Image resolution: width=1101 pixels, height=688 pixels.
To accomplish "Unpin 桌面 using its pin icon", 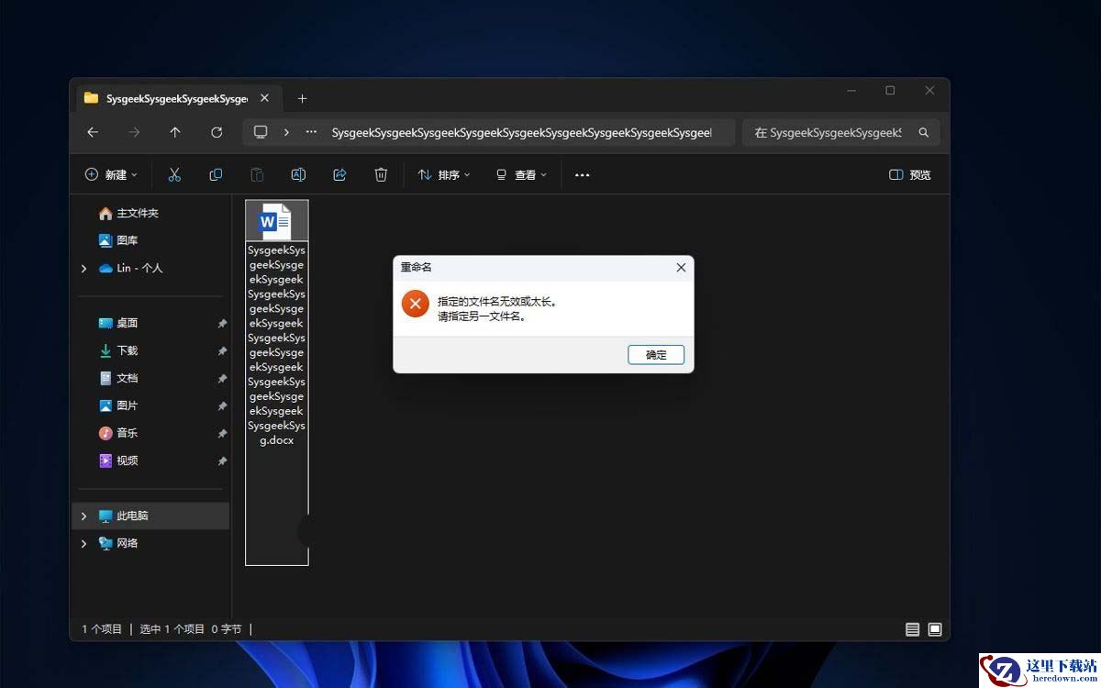I will click(222, 324).
